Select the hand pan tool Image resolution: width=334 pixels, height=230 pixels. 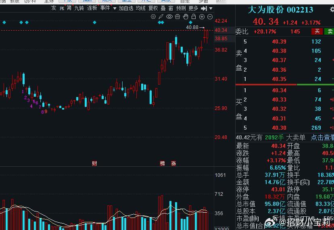click(x=186, y=17)
